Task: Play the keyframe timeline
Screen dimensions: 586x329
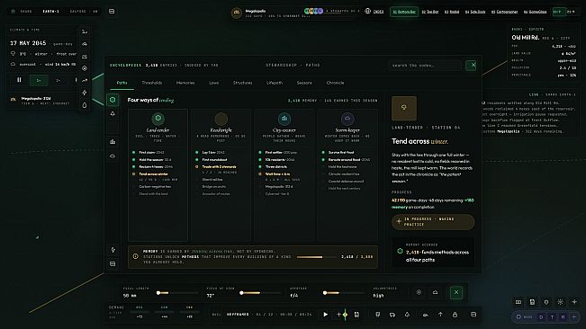Action: click(x=326, y=315)
